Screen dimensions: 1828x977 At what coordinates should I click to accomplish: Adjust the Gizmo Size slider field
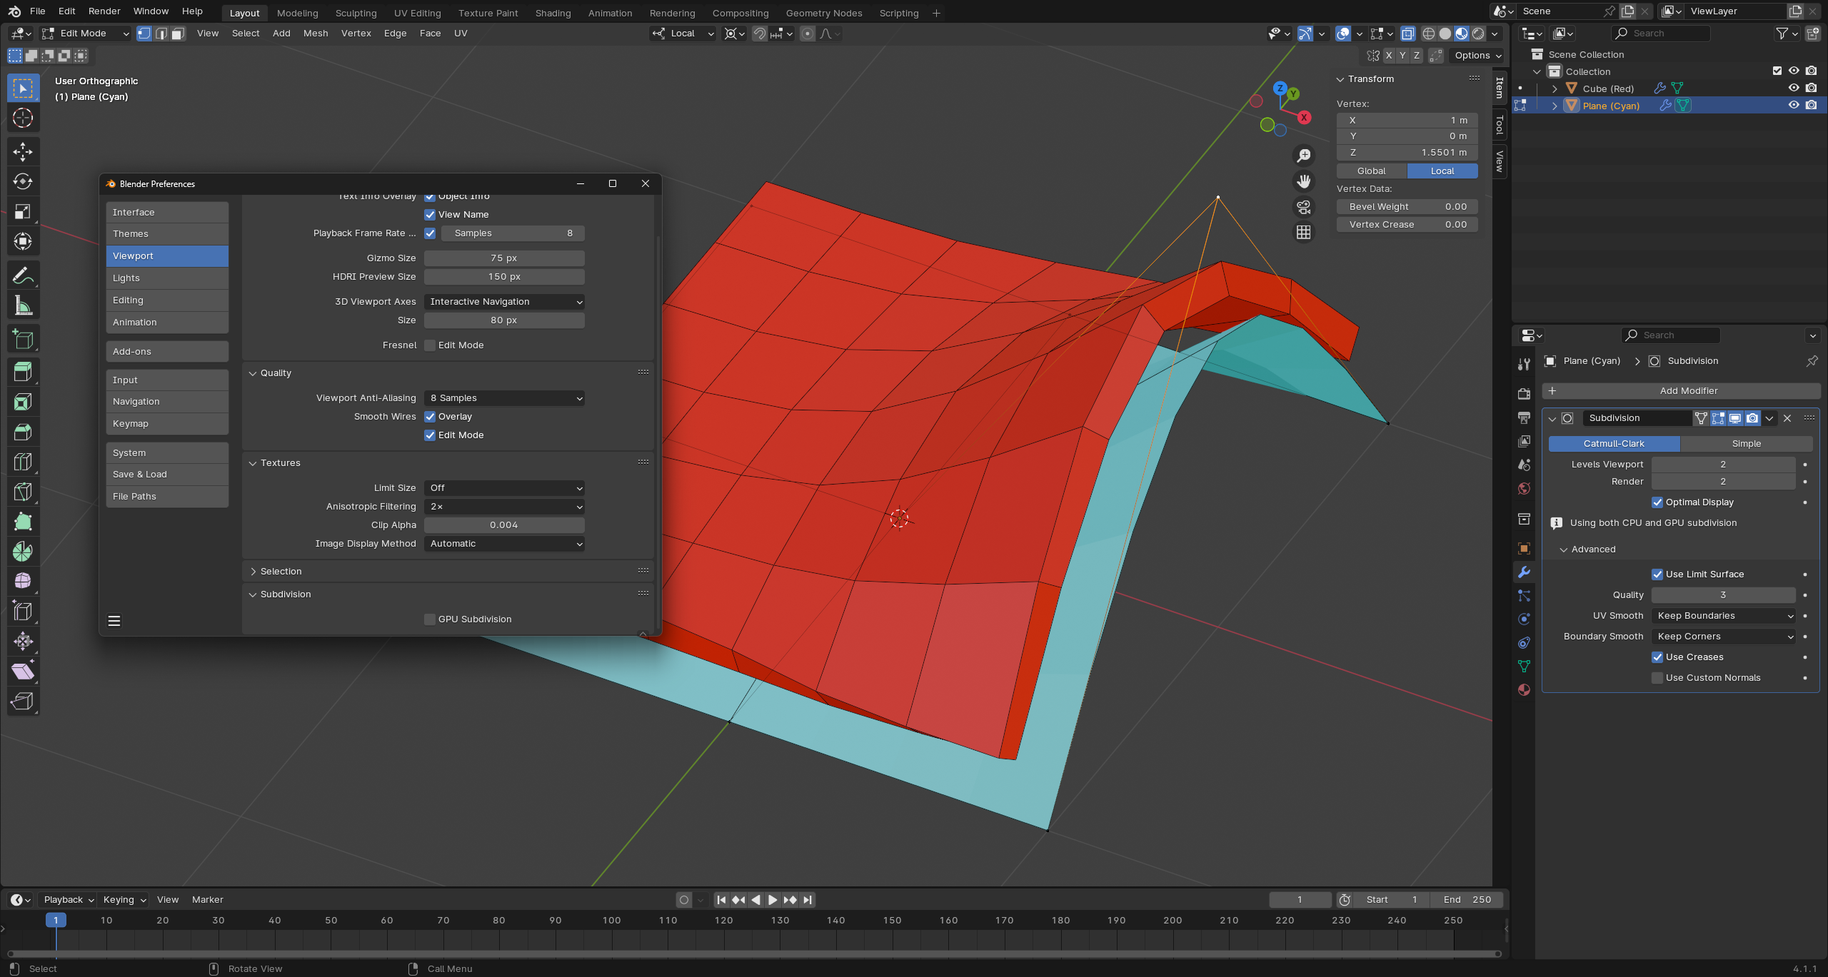[504, 258]
